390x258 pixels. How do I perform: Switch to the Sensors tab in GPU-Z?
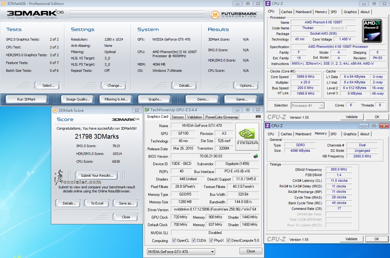click(x=178, y=117)
